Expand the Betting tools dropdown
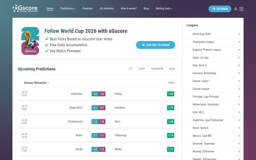This screenshot has height=160, width=256. click(x=164, y=9)
